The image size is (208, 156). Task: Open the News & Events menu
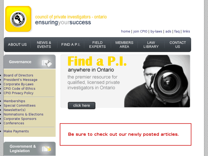(44, 45)
